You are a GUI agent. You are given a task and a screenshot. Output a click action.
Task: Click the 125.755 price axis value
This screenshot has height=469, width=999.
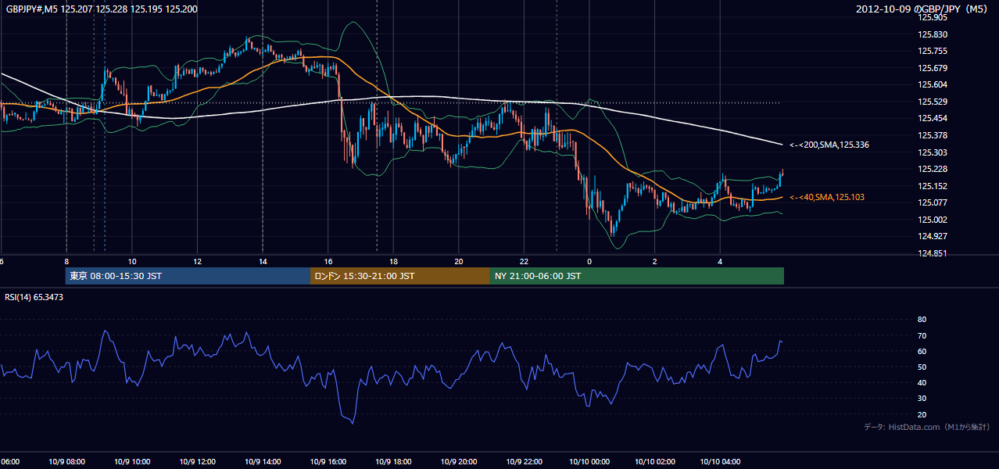(x=932, y=51)
